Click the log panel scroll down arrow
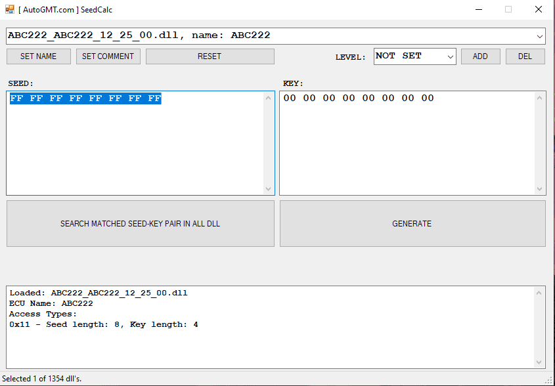The width and height of the screenshot is (555, 386). click(540, 362)
